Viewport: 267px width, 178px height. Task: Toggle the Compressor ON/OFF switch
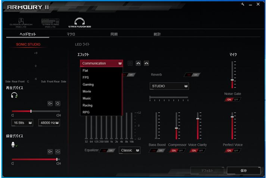177,150
